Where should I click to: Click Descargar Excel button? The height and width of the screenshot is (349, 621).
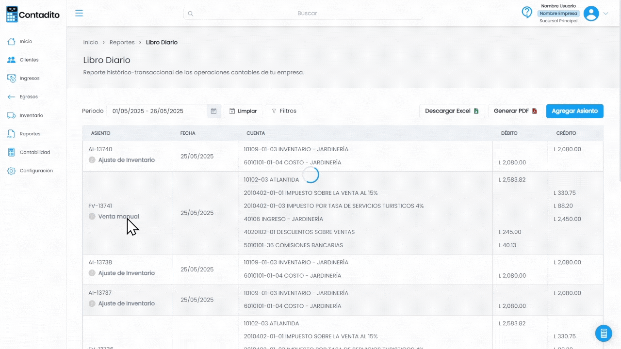pyautogui.click(x=452, y=111)
